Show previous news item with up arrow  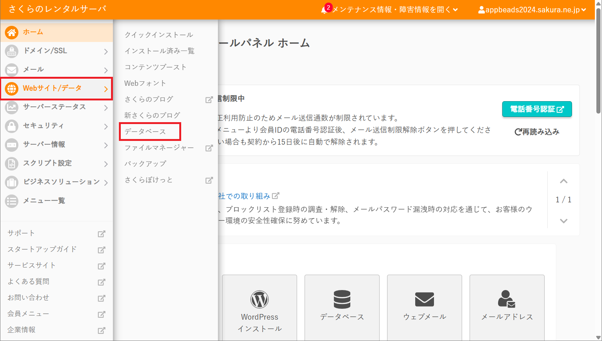(x=563, y=181)
